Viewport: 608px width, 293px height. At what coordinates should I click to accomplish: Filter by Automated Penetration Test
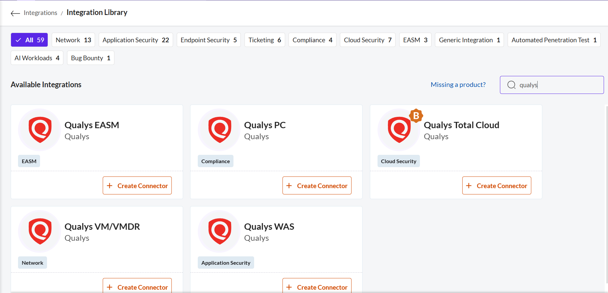(554, 40)
